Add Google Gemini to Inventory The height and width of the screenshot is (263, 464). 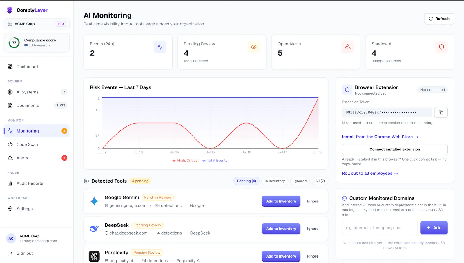pyautogui.click(x=281, y=201)
